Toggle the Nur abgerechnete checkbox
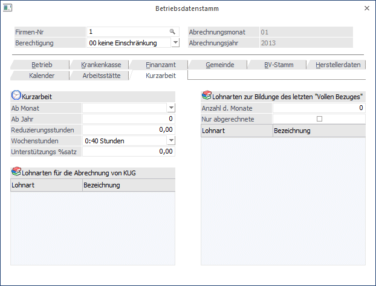376x286 pixels. (x=319, y=119)
